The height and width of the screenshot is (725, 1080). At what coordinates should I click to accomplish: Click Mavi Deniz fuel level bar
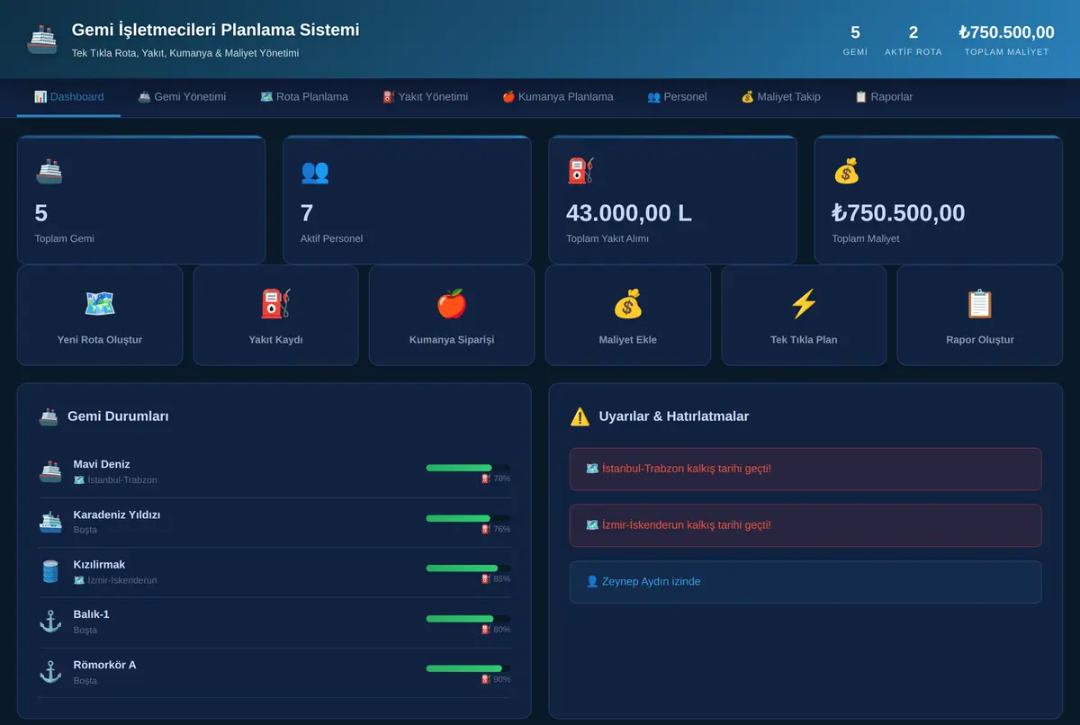[468, 468]
